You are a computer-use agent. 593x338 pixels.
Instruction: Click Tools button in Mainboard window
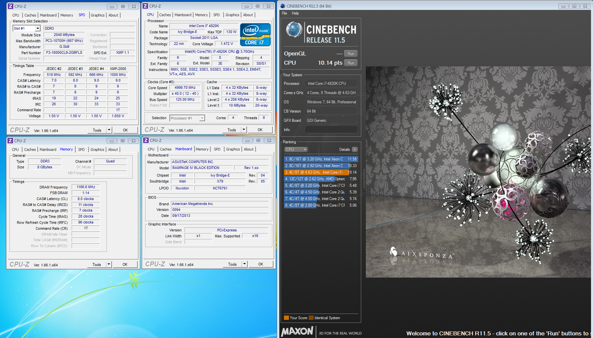232,264
